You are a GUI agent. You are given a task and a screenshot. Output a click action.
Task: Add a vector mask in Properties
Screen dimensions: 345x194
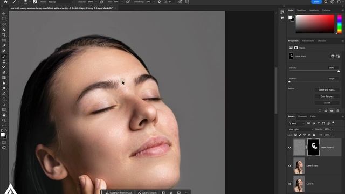coord(338,56)
